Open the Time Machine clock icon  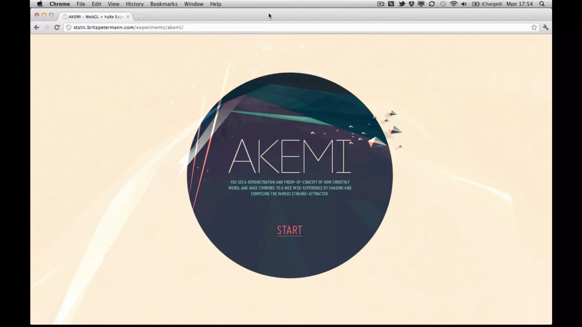443,4
